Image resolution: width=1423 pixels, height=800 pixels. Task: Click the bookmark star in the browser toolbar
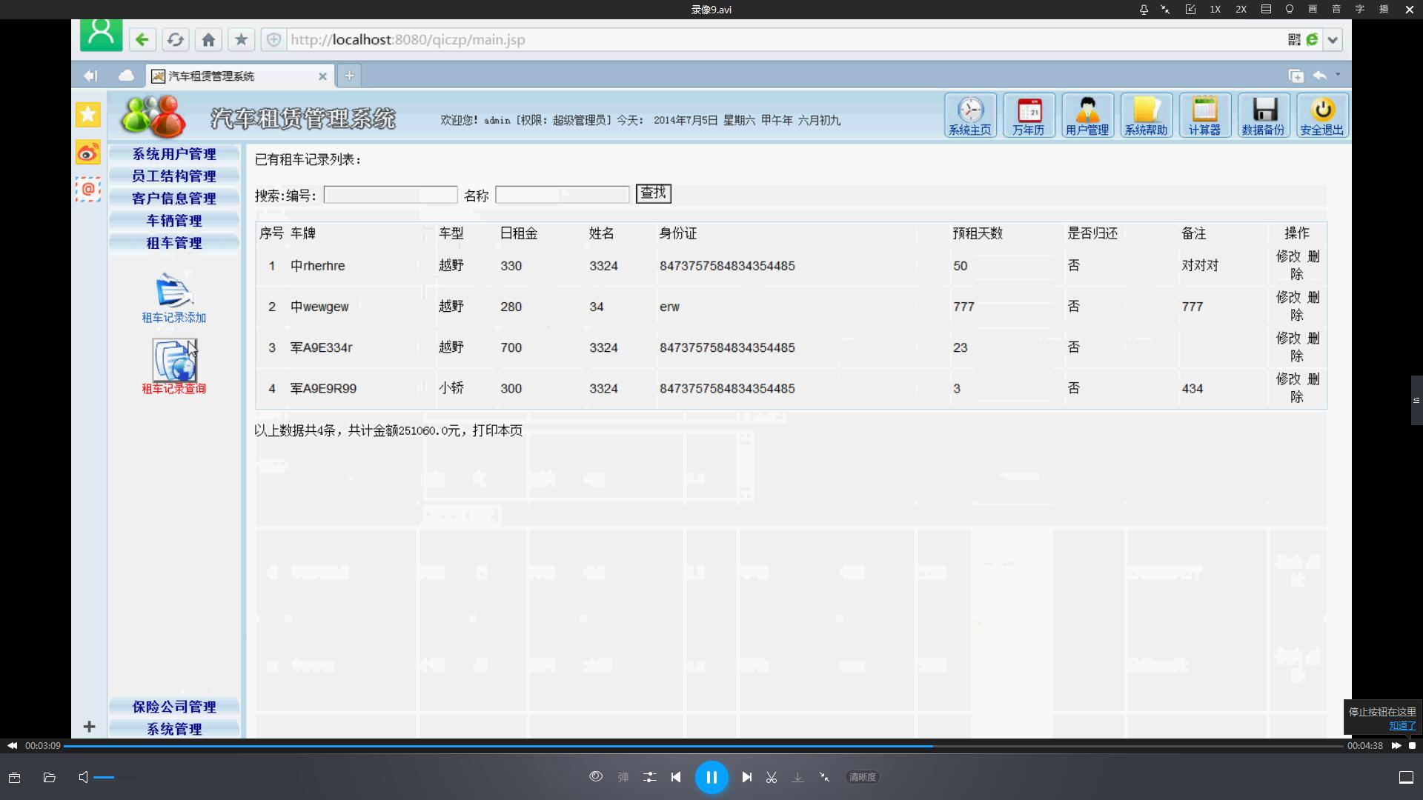[x=241, y=40]
